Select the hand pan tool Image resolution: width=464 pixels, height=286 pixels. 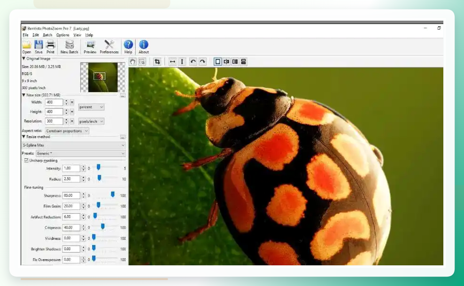pyautogui.click(x=132, y=62)
